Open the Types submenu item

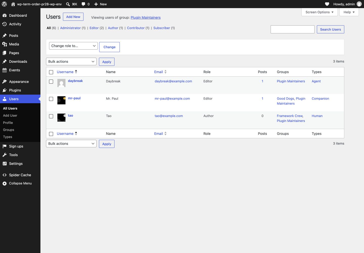click(8, 137)
